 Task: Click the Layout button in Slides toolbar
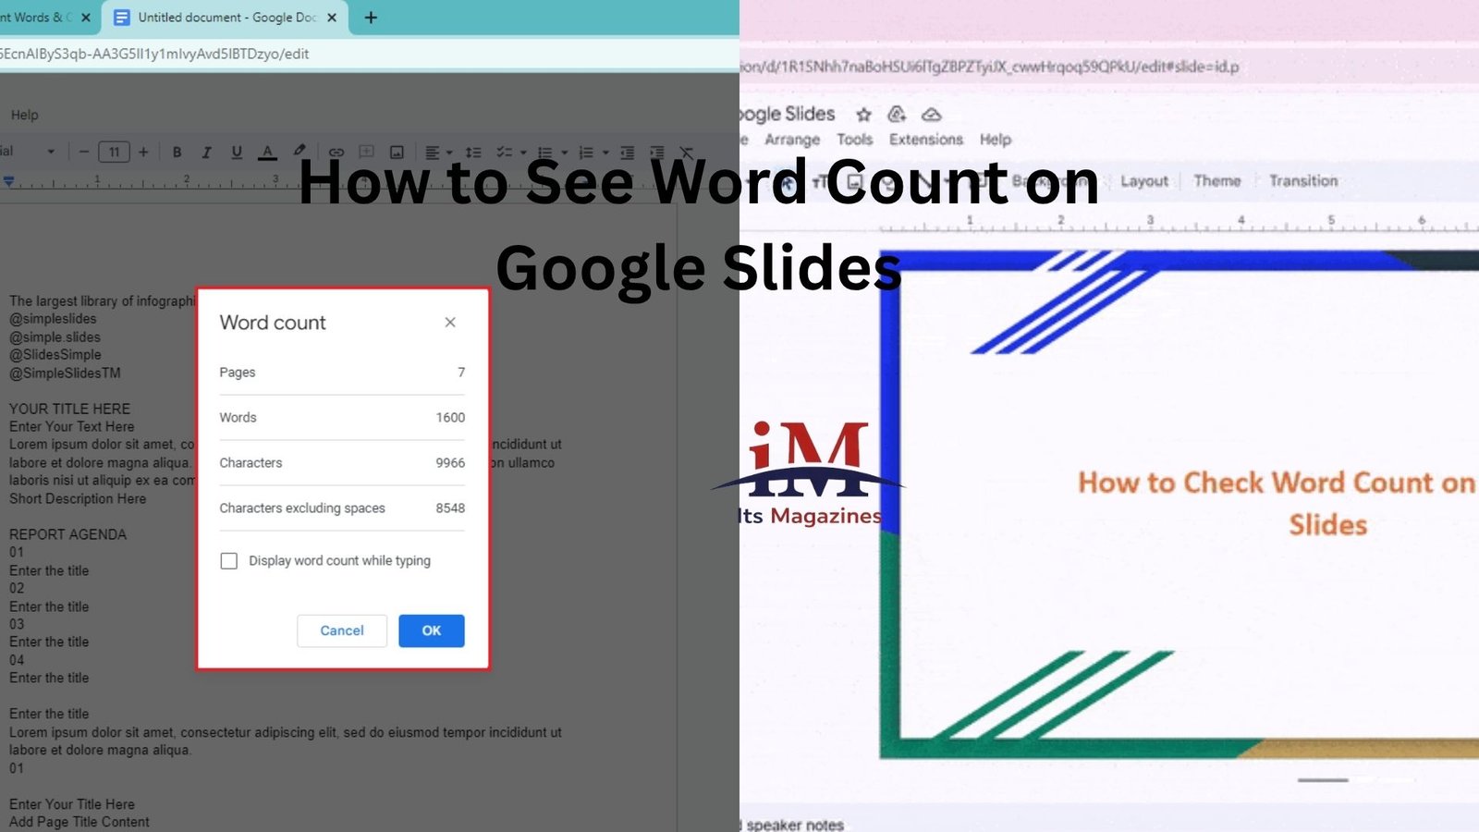click(x=1144, y=181)
